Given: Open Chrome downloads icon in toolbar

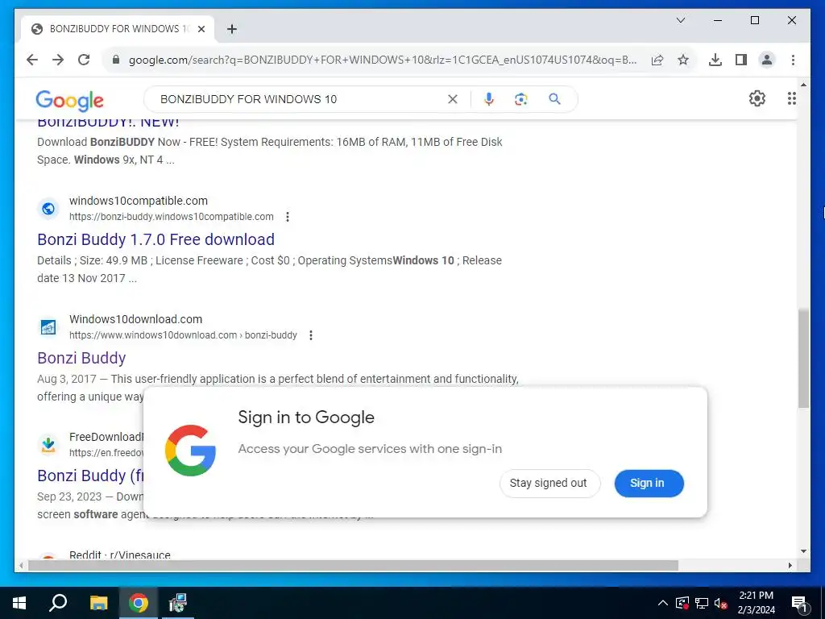Looking at the screenshot, I should pos(715,60).
